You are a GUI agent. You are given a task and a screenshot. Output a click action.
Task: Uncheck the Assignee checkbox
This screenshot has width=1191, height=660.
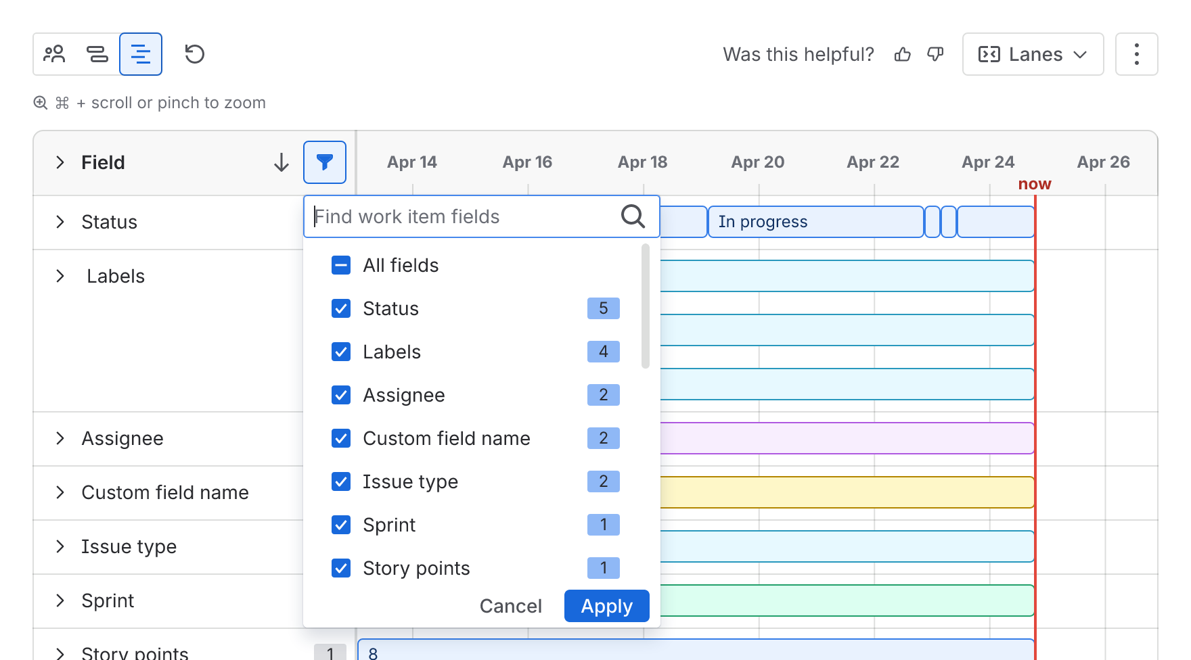pyautogui.click(x=341, y=395)
